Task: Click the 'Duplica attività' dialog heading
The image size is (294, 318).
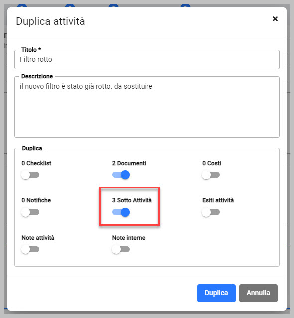Action: point(50,21)
